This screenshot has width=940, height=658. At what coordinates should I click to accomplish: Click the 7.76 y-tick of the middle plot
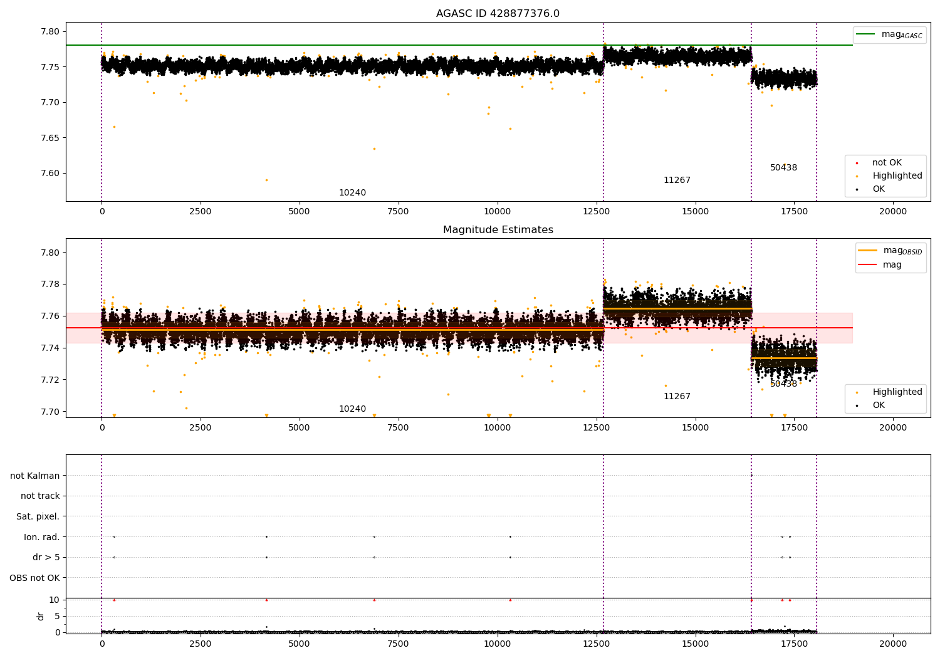50,316
